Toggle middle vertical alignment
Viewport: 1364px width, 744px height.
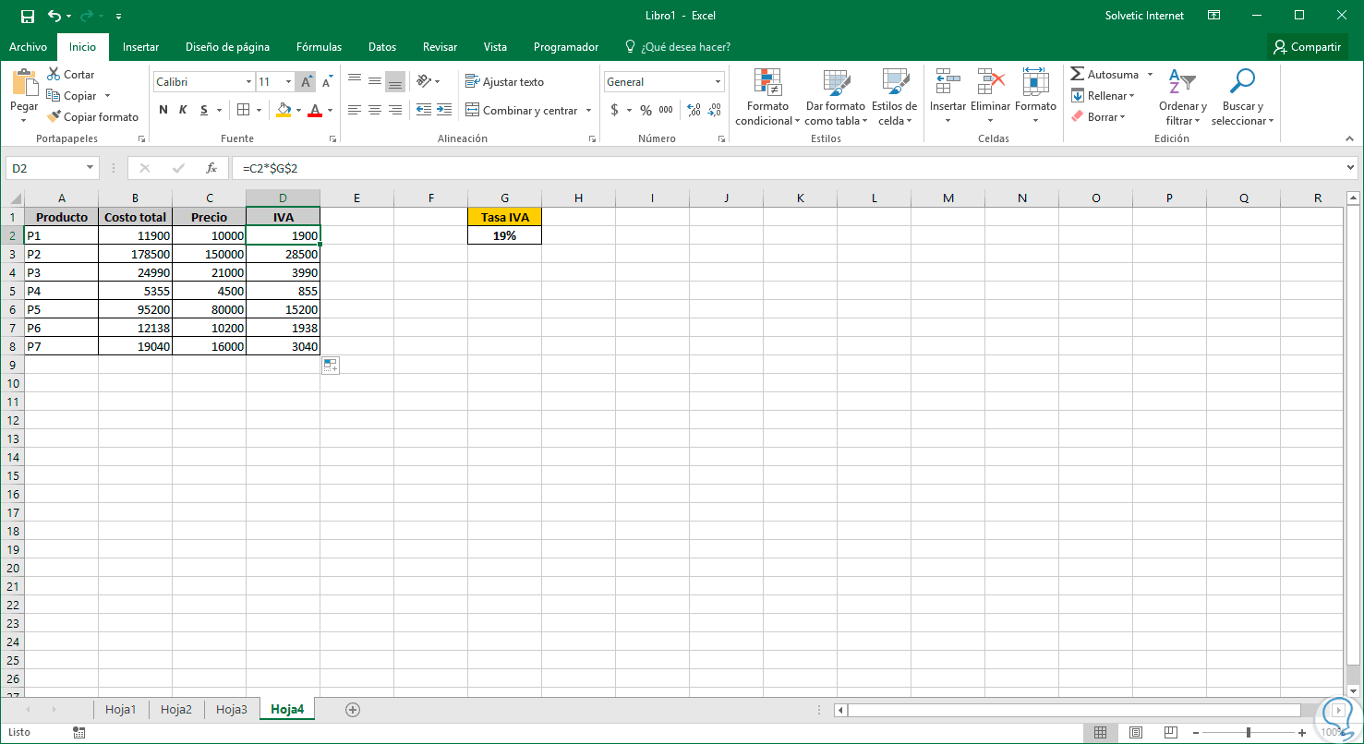pos(374,82)
